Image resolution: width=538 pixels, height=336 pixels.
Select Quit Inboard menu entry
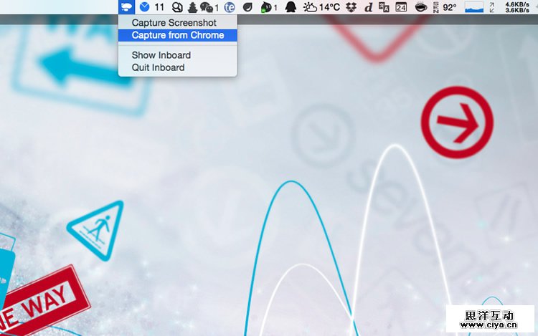(178, 67)
